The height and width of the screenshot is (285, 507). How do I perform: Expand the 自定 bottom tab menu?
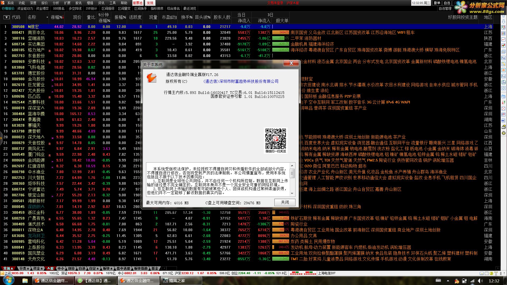tap(94, 268)
